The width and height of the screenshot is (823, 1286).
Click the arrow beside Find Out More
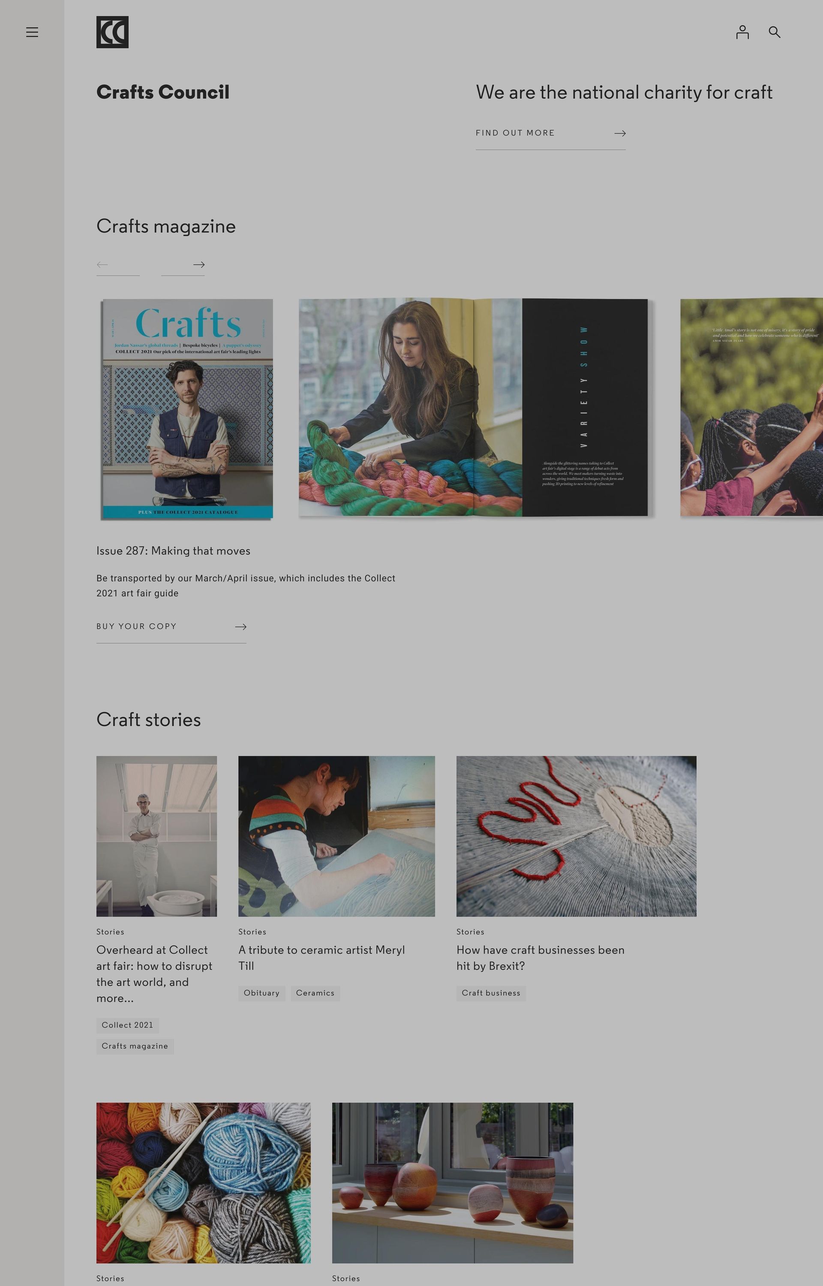(620, 133)
